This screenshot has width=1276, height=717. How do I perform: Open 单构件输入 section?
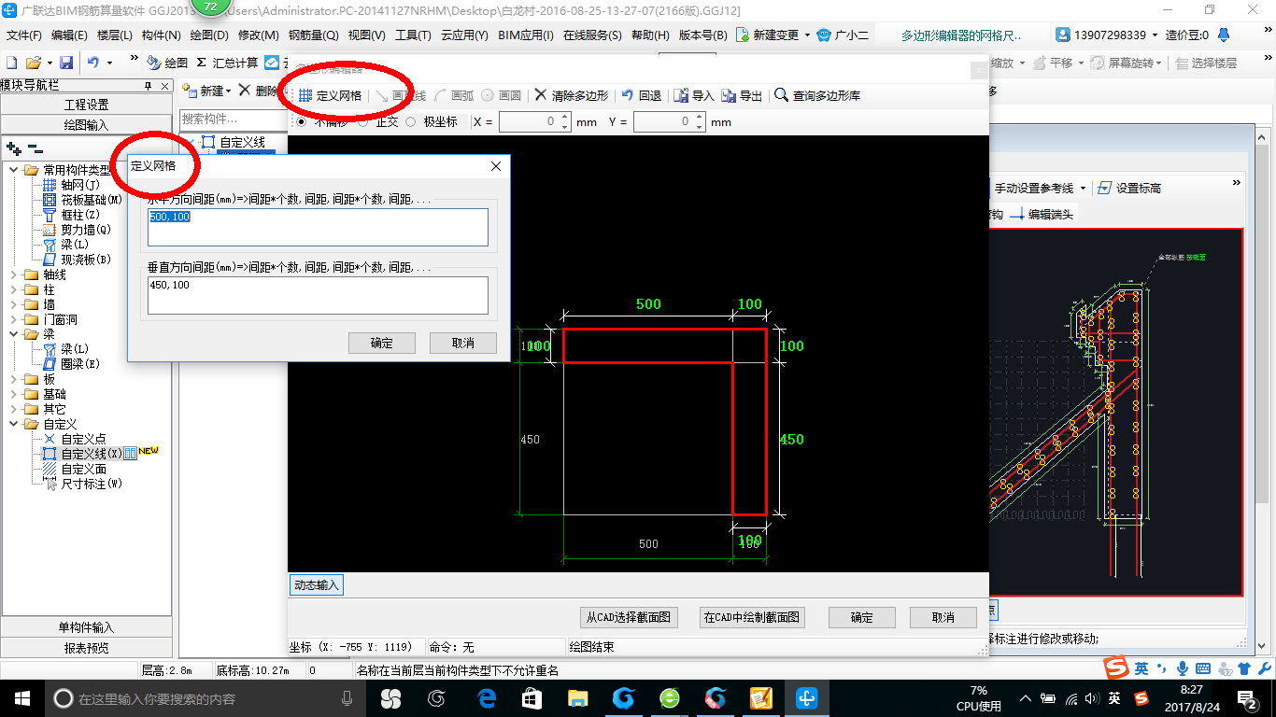(86, 626)
